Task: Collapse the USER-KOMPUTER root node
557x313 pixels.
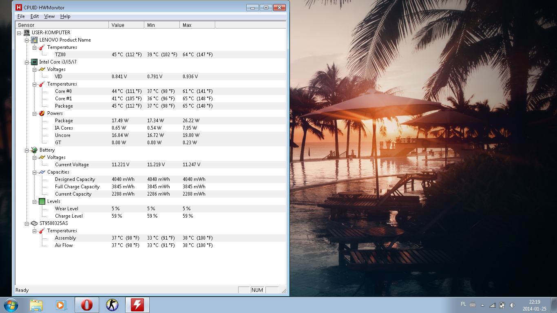Action: pos(19,33)
